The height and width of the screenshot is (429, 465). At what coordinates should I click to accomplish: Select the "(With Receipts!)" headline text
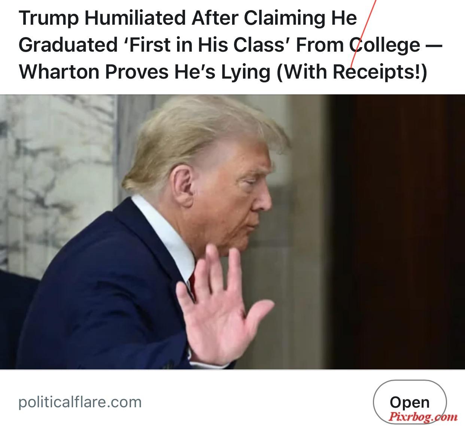pyautogui.click(x=352, y=71)
